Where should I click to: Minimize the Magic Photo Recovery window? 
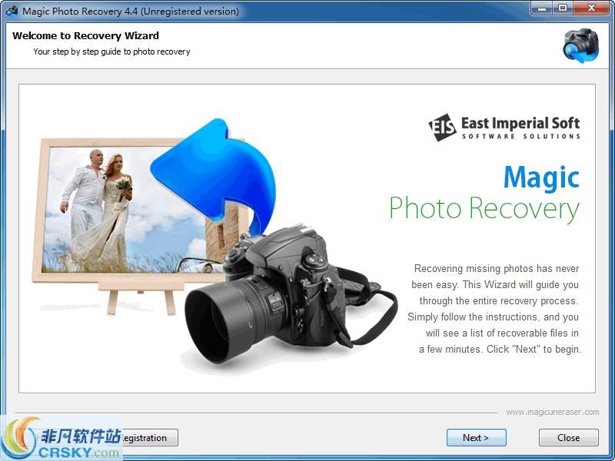pyautogui.click(x=543, y=8)
